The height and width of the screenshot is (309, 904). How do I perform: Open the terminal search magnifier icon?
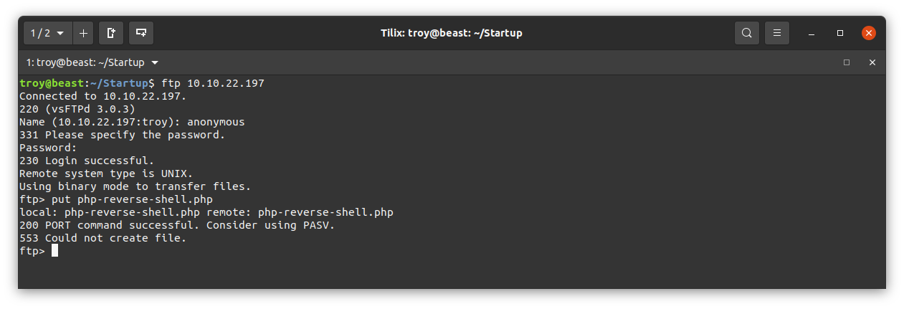click(746, 33)
